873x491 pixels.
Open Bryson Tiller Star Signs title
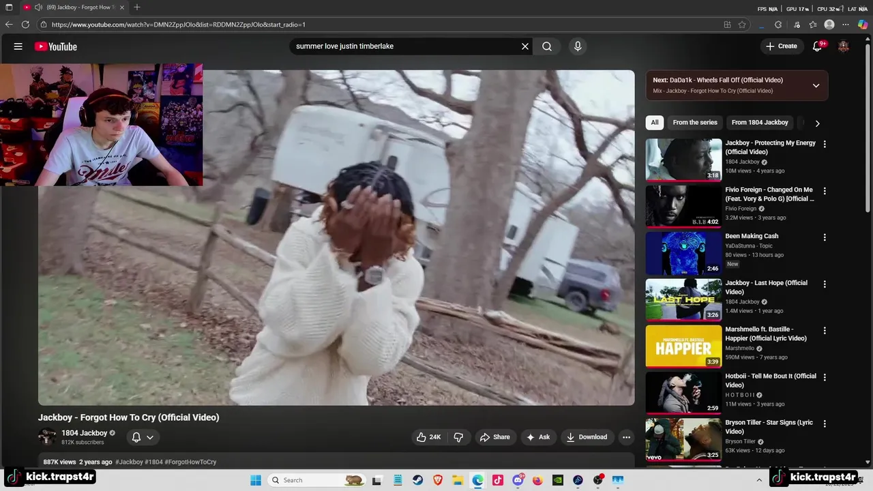pyautogui.click(x=769, y=427)
